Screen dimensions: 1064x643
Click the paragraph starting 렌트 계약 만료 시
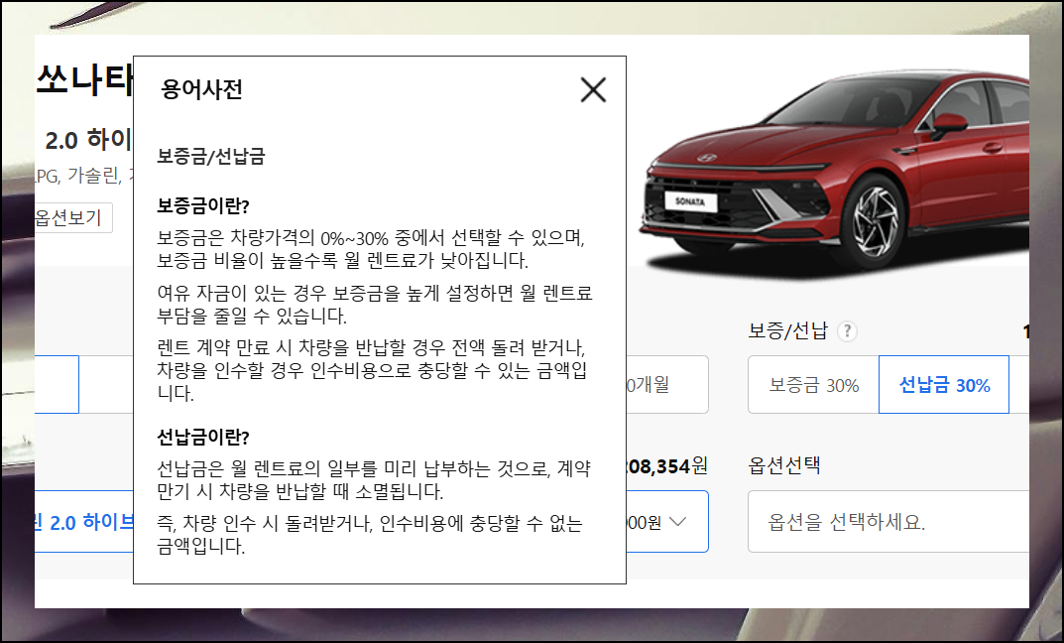372,370
